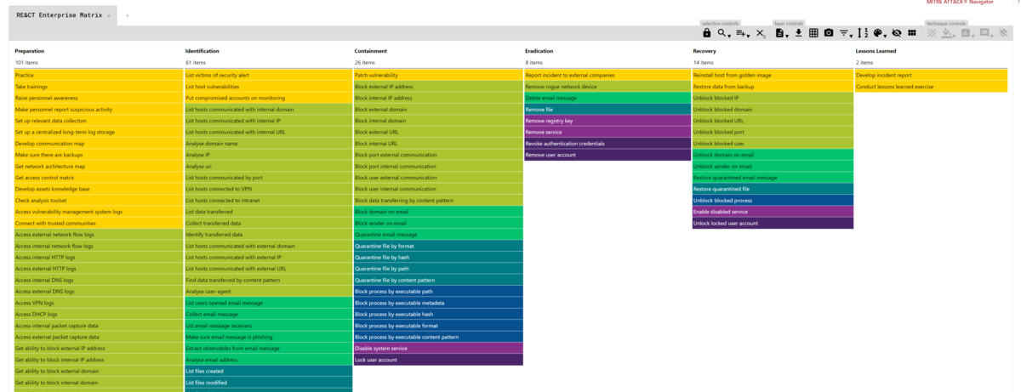Image resolution: width=1021 pixels, height=392 pixels.
Task: Click the Containment column header
Action: 371,51
